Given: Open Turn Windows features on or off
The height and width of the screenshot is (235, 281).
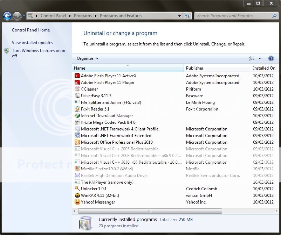Looking at the screenshot, I should [39, 53].
